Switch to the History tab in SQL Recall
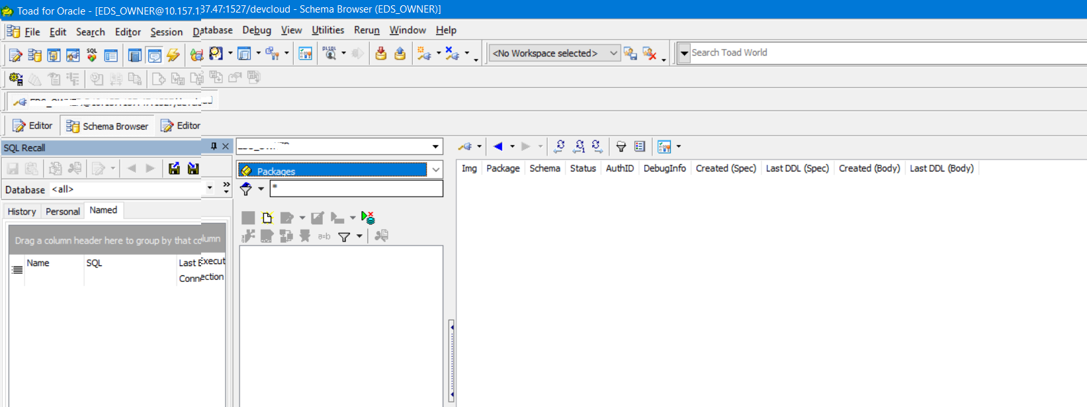Screen dimensions: 1087x407 click(x=22, y=211)
